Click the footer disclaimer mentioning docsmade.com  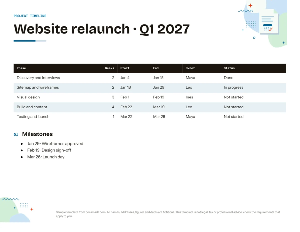168,214
